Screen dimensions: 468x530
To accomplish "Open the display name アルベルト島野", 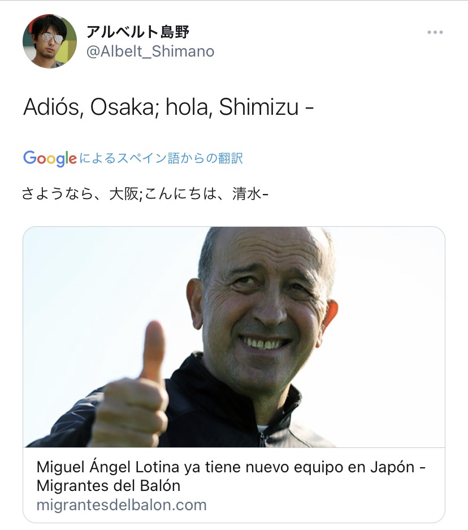I will [x=138, y=32].
